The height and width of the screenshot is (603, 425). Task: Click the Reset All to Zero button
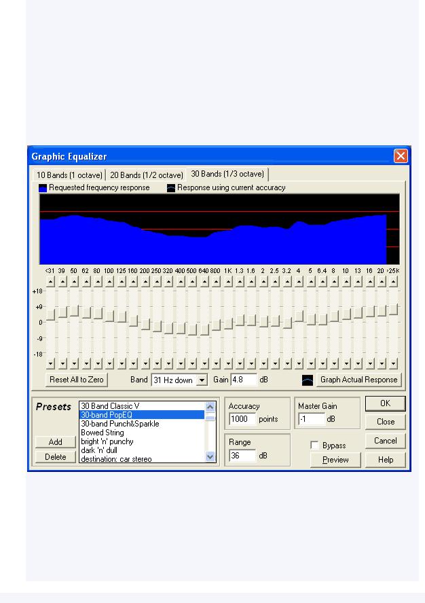77,380
